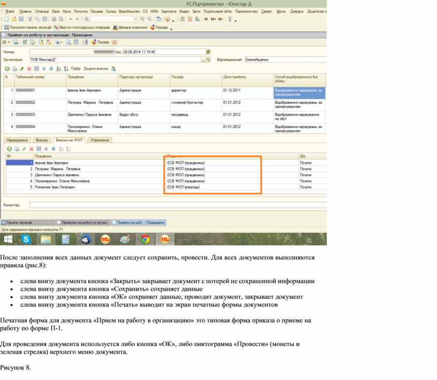Screen dimensions: 437x380
Task: Switch to the Утримання tab
Action: [100, 140]
